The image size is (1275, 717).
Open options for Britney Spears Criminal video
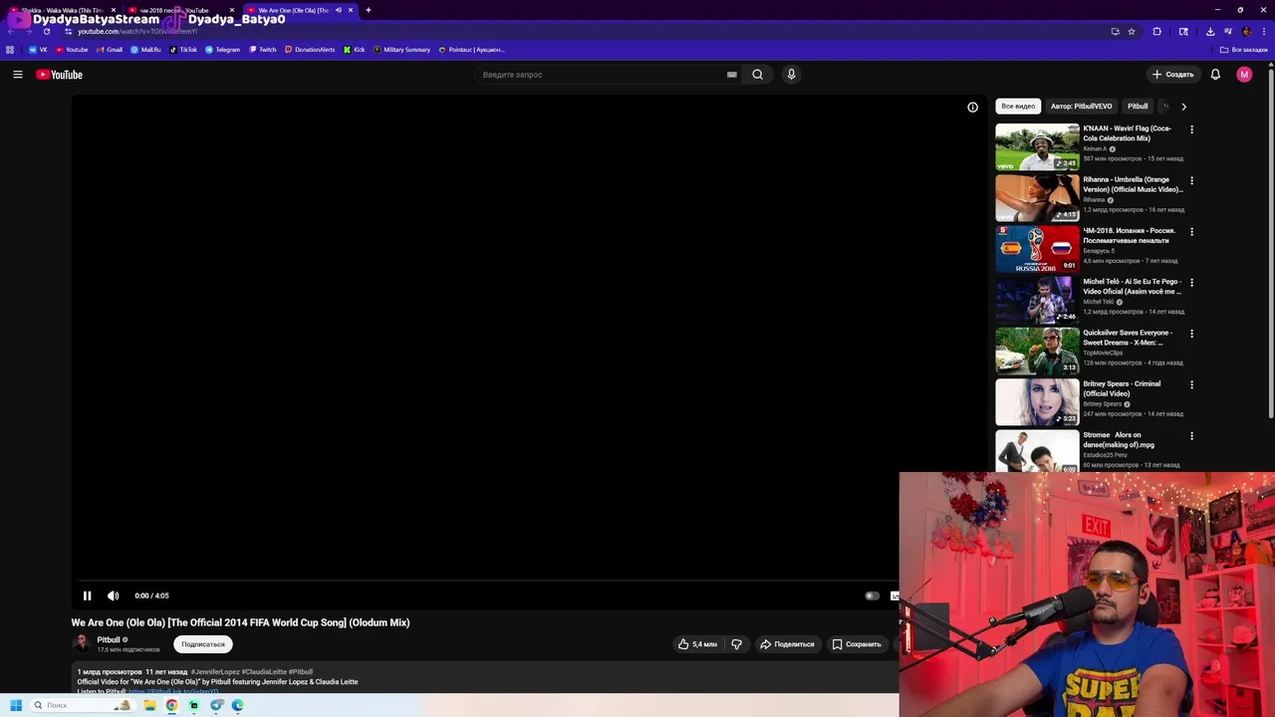(x=1191, y=384)
